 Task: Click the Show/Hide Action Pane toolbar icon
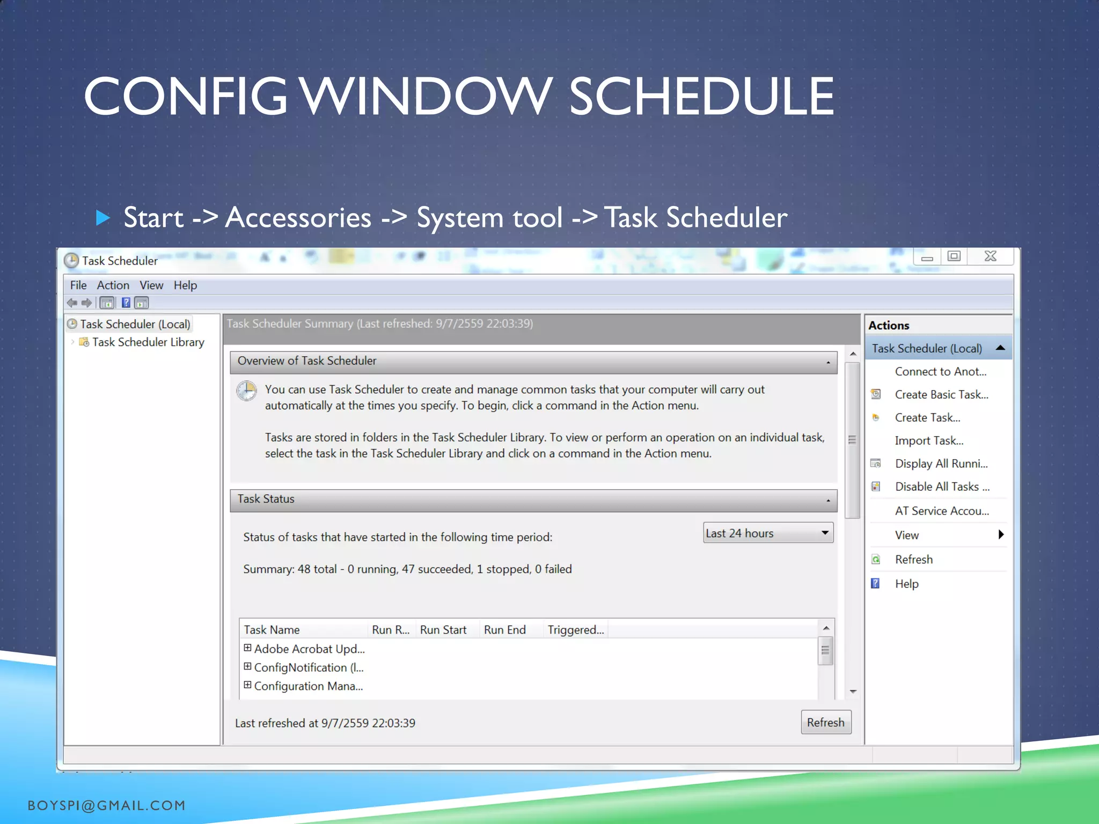pos(142,303)
